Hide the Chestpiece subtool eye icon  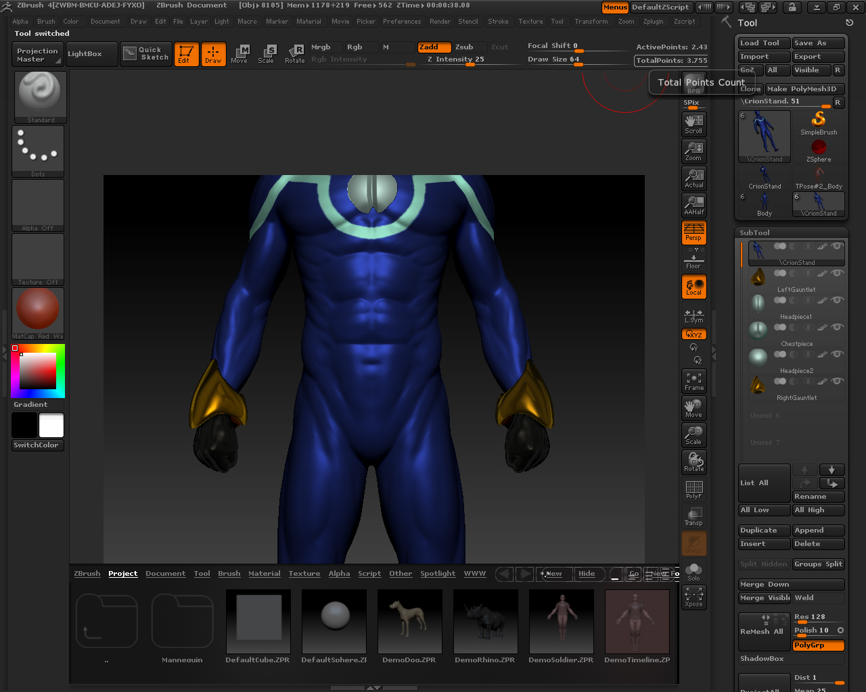point(838,327)
